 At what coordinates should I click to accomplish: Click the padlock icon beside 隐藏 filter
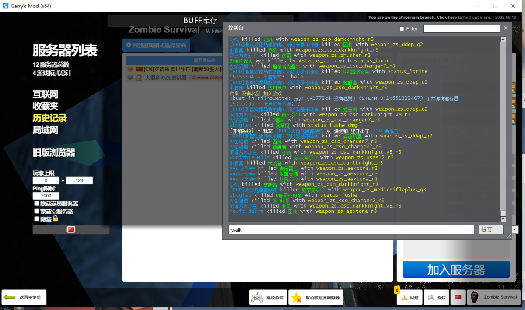[55, 218]
